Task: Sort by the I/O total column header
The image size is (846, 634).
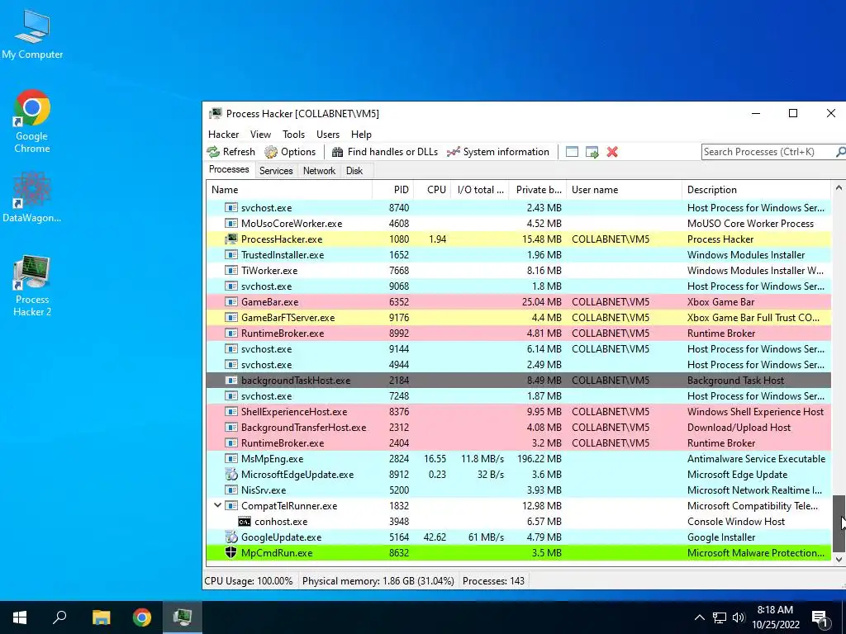Action: coord(480,190)
